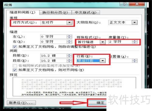Image resolution: width=152 pixels, height=111 pixels.
Task: Switch to the 换行和分页 tab
Action: point(55,13)
